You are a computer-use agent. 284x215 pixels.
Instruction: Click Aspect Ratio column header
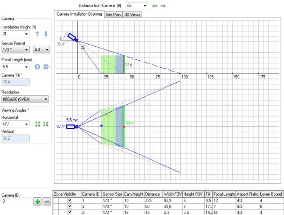(247, 194)
